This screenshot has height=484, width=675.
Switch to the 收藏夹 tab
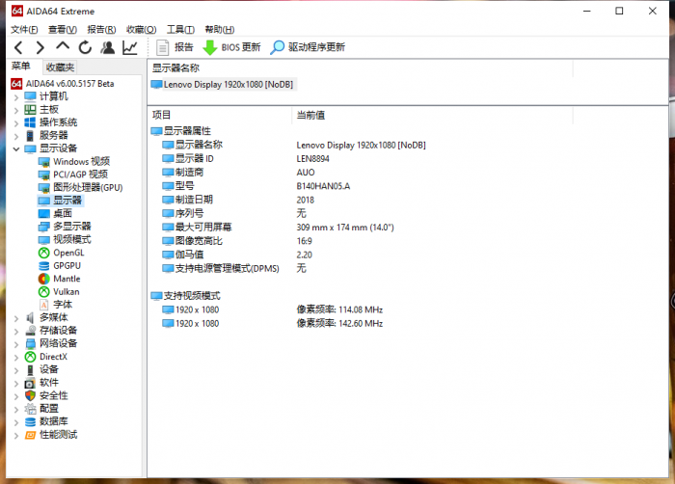coord(60,67)
